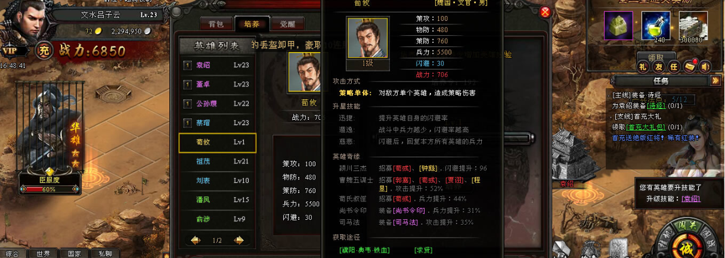Mute sound with the speaker icon

[x=705, y=66]
